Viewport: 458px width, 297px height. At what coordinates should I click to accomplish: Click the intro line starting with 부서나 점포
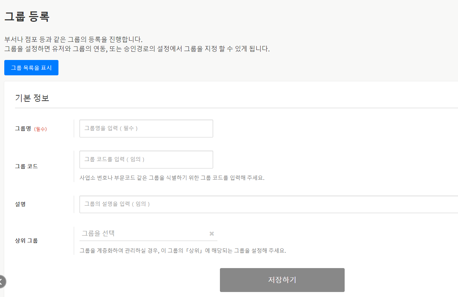tap(73, 39)
